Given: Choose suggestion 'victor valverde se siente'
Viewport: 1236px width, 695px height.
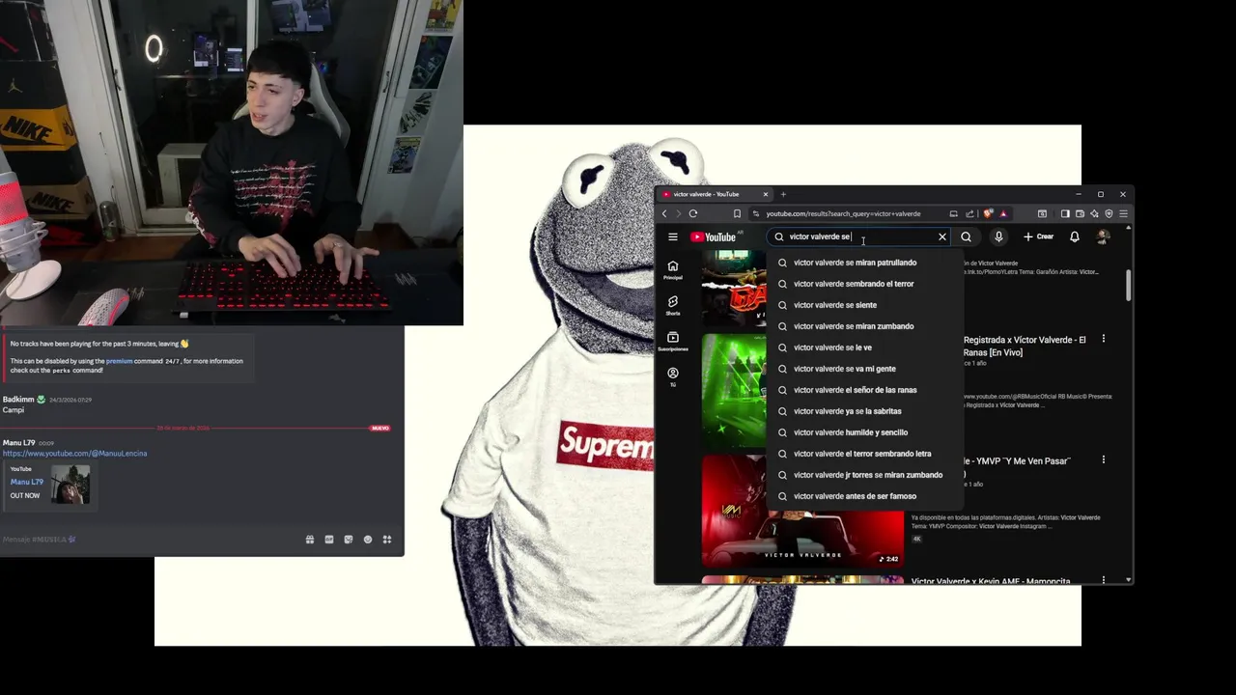Looking at the screenshot, I should tap(865, 305).
